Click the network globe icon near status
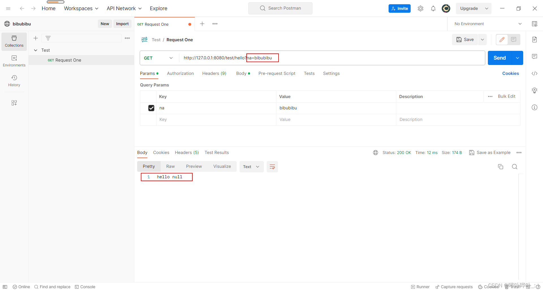543x291 pixels. [376, 153]
